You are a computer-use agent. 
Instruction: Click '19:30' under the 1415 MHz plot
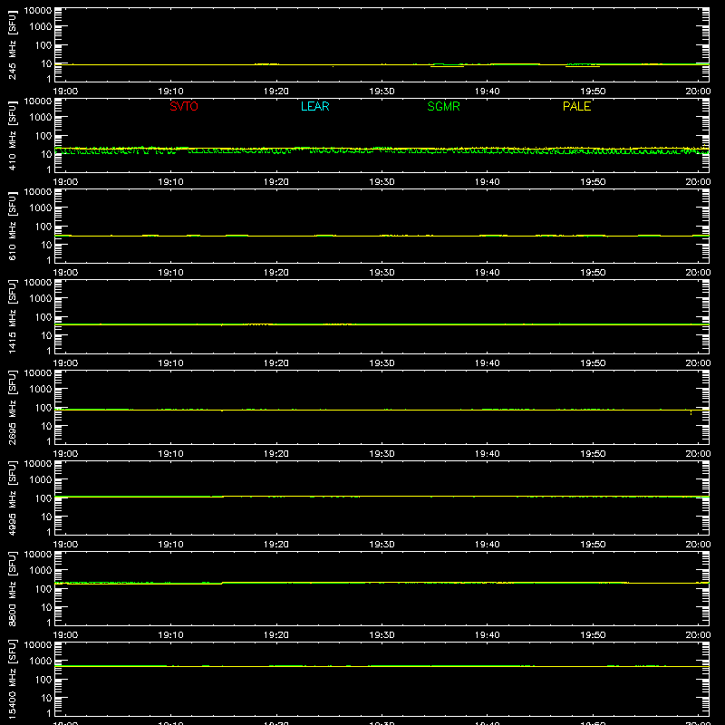click(382, 363)
